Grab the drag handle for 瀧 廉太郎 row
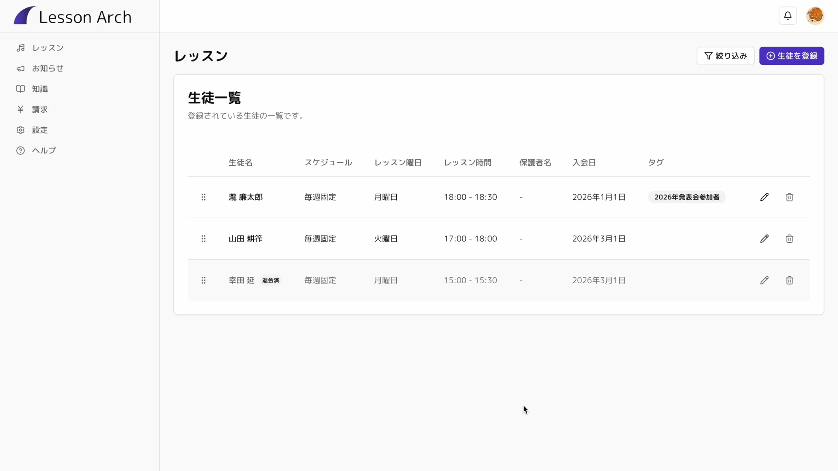 pos(203,197)
